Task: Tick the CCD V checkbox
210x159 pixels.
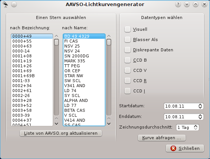Action: point(127,70)
